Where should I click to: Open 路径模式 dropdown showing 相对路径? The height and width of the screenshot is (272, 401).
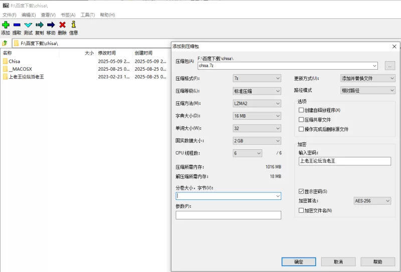[367, 90]
